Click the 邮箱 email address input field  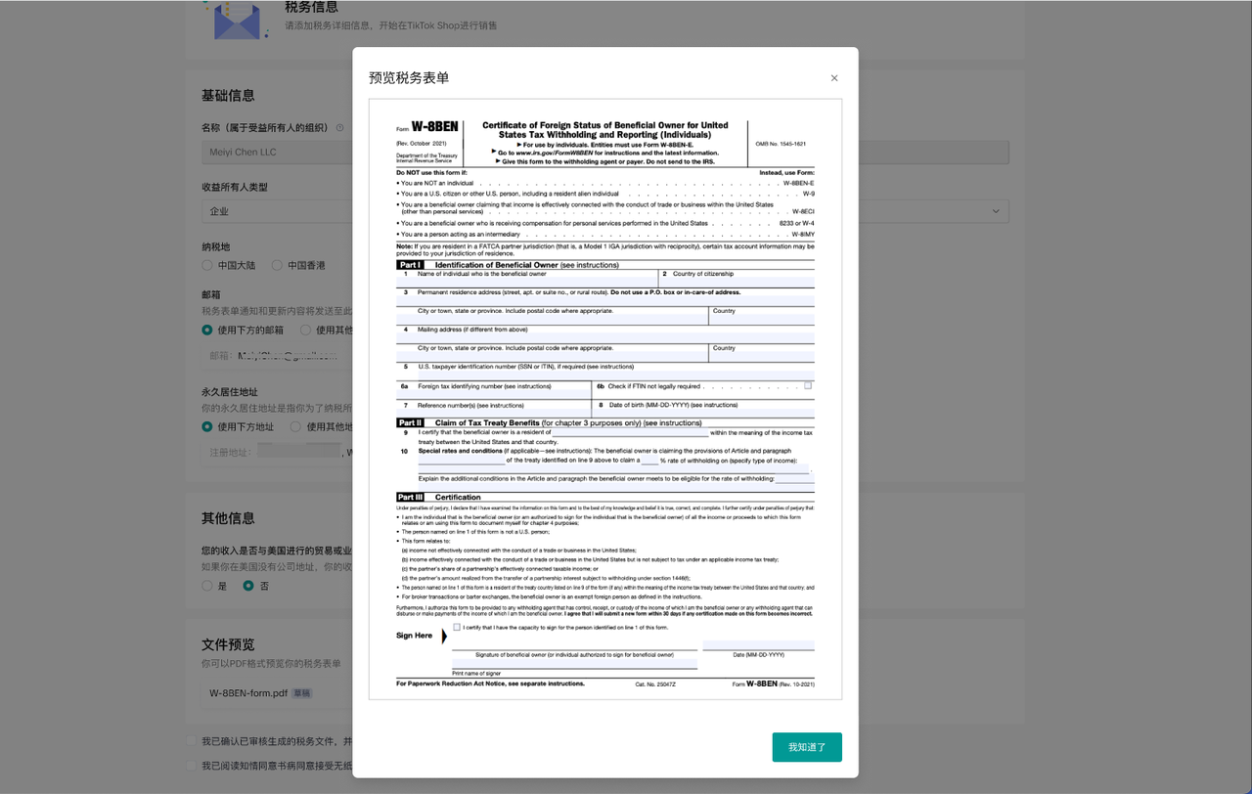278,356
